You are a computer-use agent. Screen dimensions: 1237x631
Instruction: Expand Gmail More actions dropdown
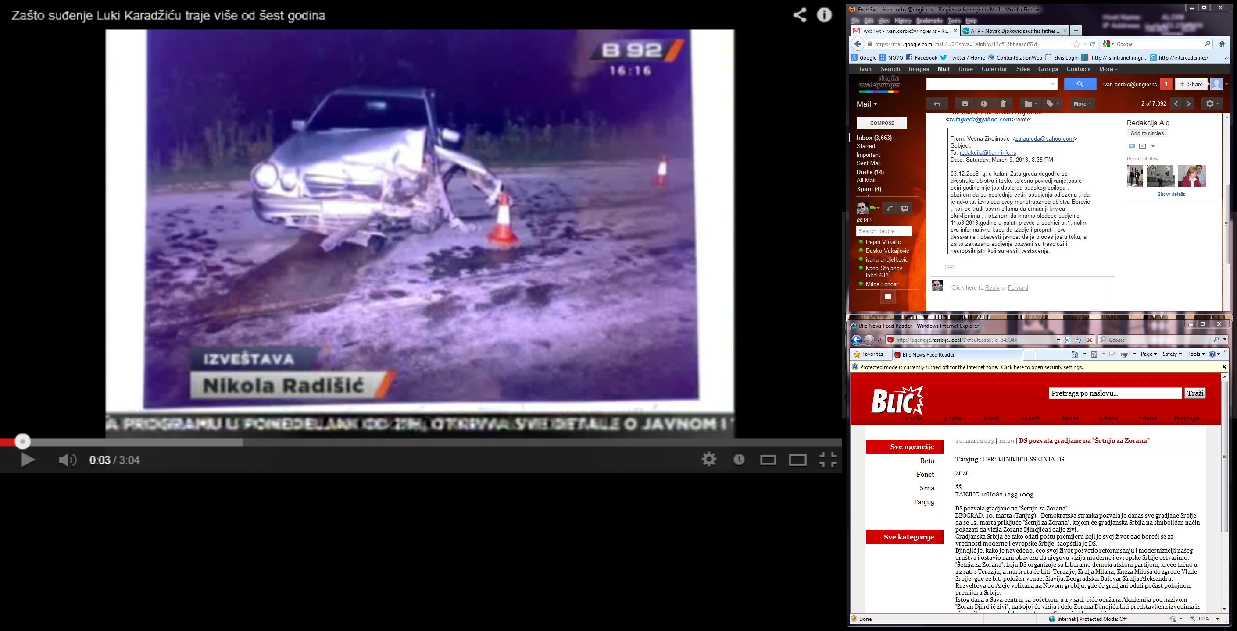[x=1082, y=104]
